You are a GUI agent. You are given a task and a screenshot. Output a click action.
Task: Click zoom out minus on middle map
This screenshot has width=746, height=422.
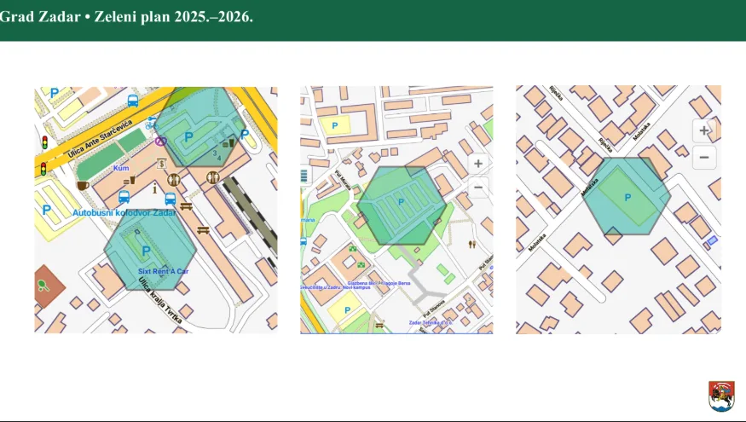point(478,187)
